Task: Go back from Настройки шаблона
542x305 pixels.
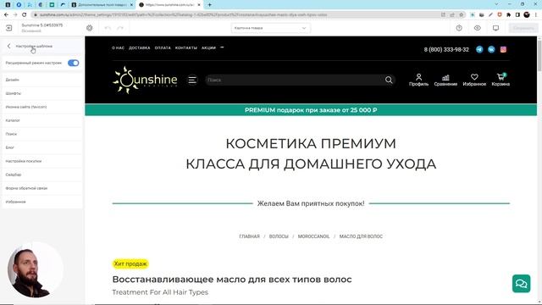Action: [9, 46]
